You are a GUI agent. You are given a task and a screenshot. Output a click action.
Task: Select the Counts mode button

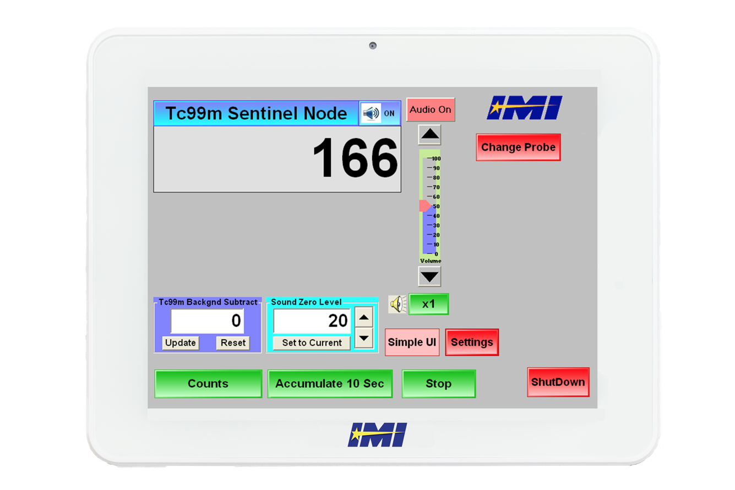click(208, 384)
